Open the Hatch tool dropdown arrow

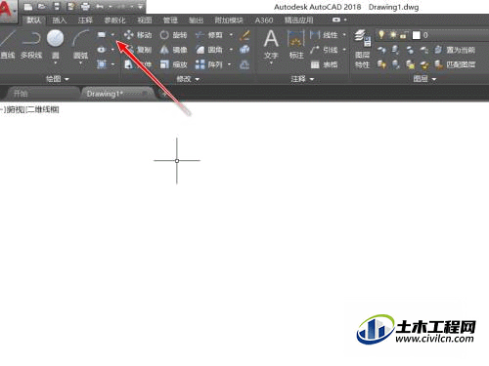click(x=112, y=64)
